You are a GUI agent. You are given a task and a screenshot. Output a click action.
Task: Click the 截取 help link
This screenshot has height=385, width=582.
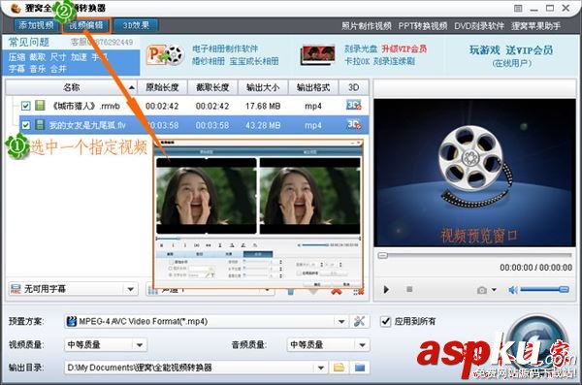[38, 57]
